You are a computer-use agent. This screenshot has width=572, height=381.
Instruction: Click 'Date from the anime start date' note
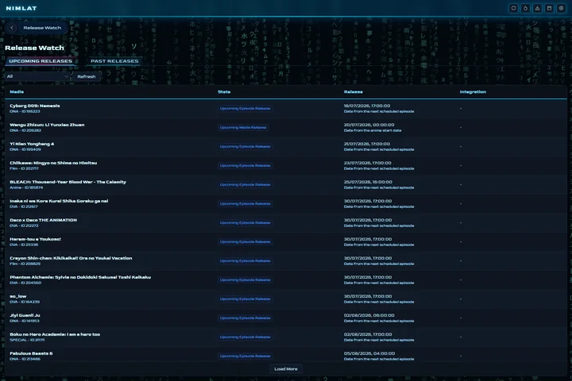coord(373,130)
